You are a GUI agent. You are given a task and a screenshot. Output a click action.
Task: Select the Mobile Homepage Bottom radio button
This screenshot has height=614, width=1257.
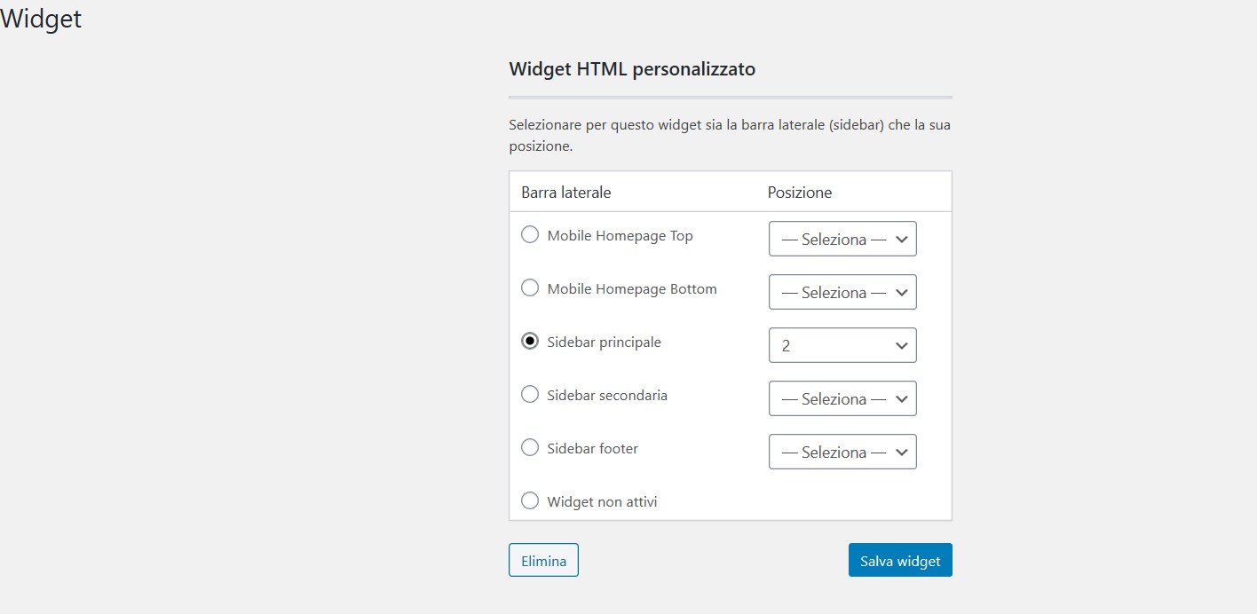tap(530, 288)
